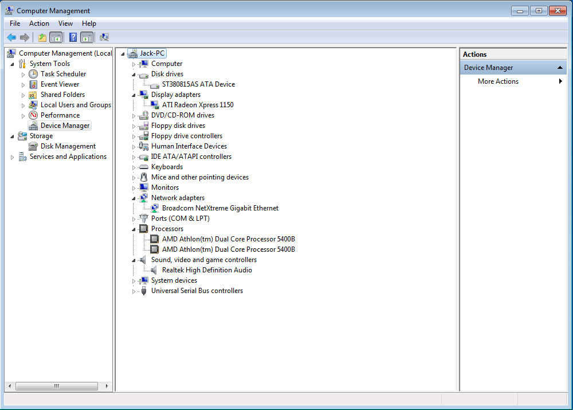Viewport: 573px width, 410px height.
Task: Expand the Computer device category
Action: coord(134,64)
